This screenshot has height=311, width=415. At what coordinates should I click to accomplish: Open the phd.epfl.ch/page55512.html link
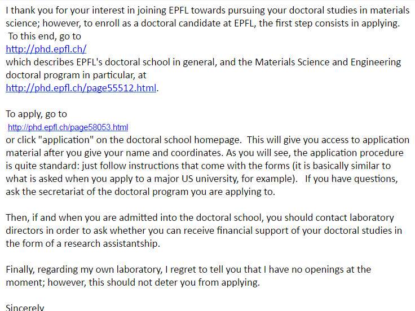click(x=81, y=88)
